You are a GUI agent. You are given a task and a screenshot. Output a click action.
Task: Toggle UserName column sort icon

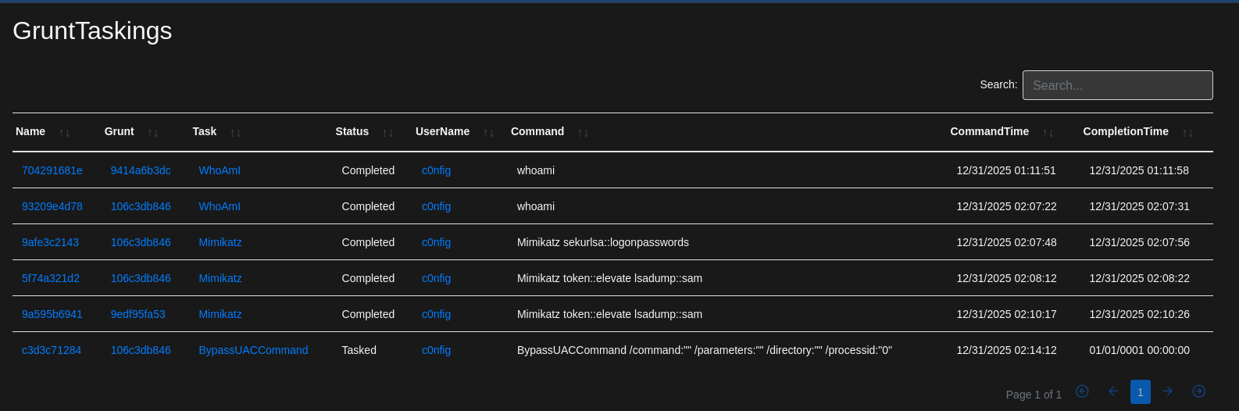click(488, 133)
